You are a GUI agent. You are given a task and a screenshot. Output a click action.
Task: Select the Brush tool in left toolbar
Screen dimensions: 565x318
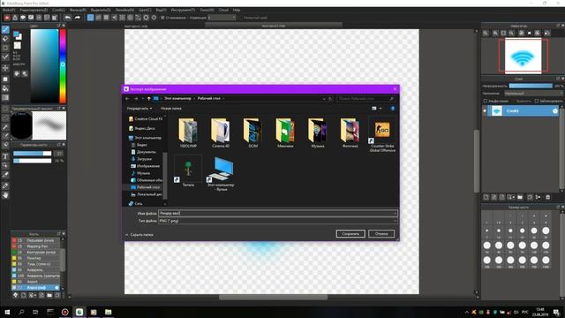(5, 29)
